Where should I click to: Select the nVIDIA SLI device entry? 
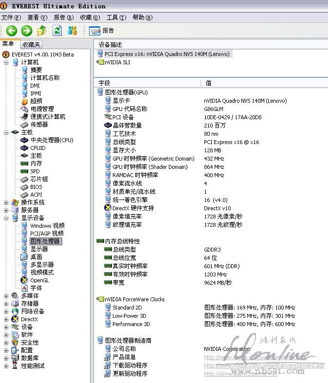click(x=117, y=62)
